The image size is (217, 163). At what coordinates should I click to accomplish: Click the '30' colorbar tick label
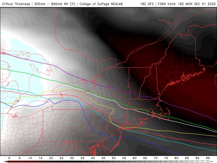point(72,158)
